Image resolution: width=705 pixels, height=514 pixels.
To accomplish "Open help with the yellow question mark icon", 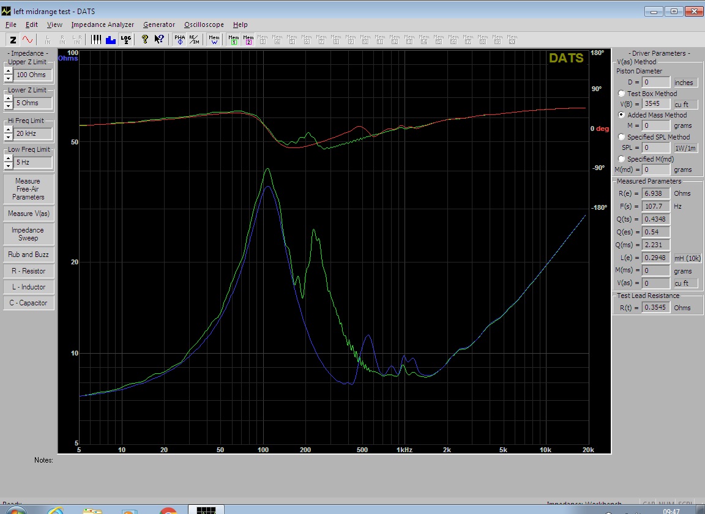I will (145, 40).
